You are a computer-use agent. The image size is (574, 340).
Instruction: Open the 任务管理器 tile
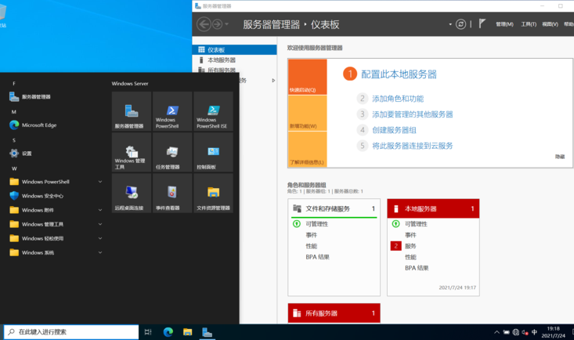[172, 152]
